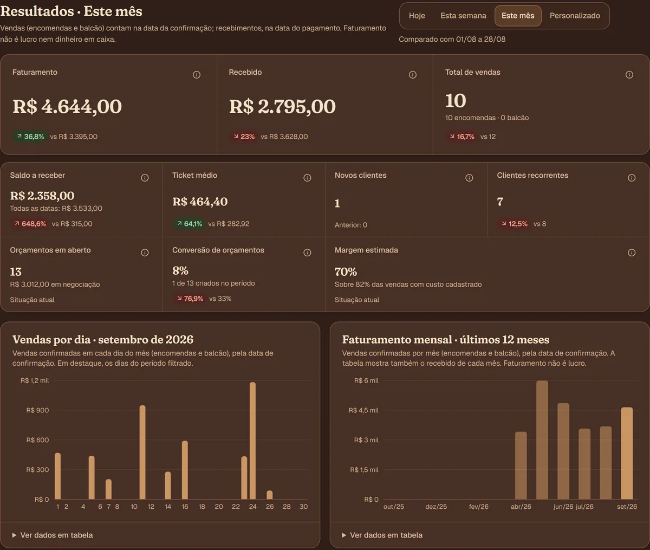Screen dimensions: 650x550
Task: Open the Conversão de orçamentos info icon
Action: pos(307,253)
